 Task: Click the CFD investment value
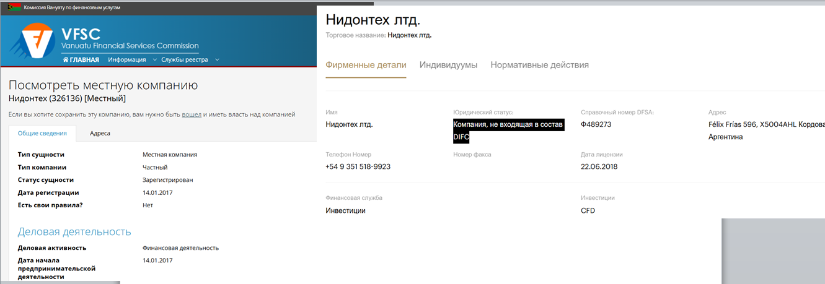(x=588, y=210)
